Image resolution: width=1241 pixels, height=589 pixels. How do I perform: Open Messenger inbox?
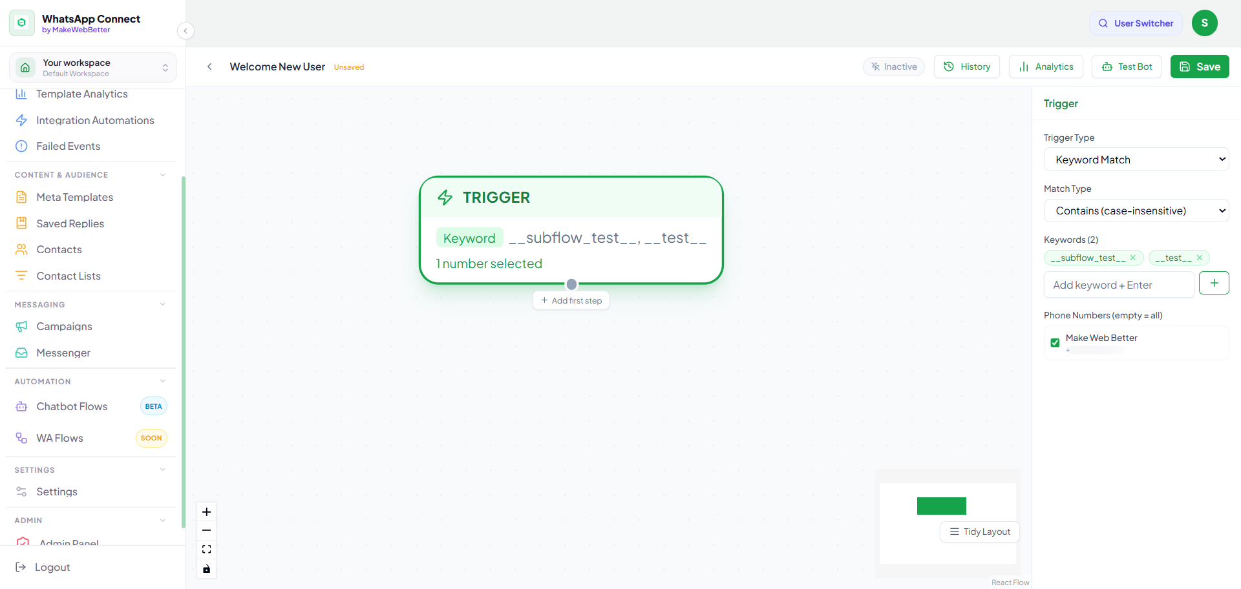pyautogui.click(x=90, y=353)
